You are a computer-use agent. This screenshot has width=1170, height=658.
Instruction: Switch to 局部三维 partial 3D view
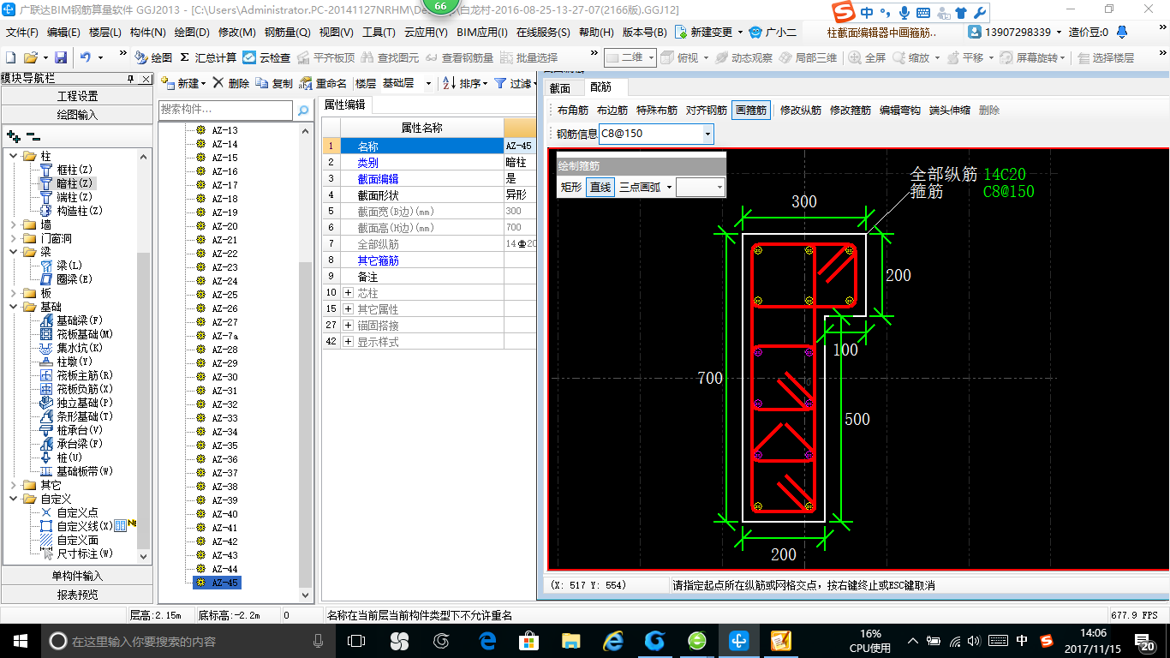coord(808,57)
